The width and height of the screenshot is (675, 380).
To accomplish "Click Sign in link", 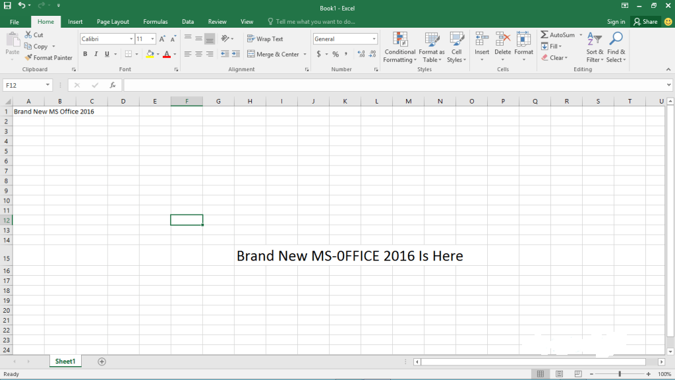I will (616, 22).
